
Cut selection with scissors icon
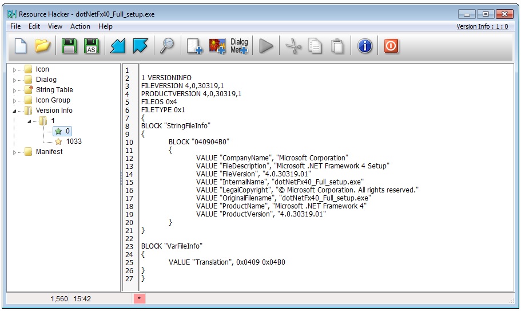[x=293, y=46]
